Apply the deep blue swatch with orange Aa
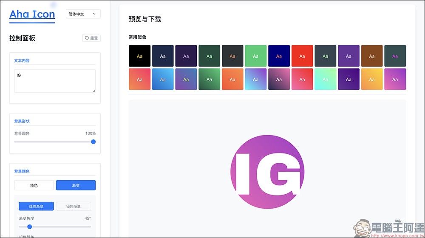The width and height of the screenshot is (425, 238). coord(279,56)
